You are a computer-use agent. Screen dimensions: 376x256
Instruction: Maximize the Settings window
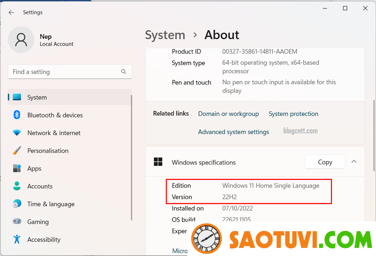point(345,8)
